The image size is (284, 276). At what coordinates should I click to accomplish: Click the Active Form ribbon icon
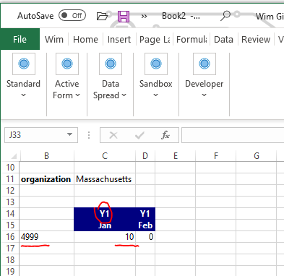(67, 64)
